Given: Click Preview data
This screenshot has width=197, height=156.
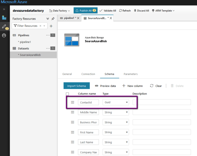Looking at the screenshot, I should click(105, 86).
